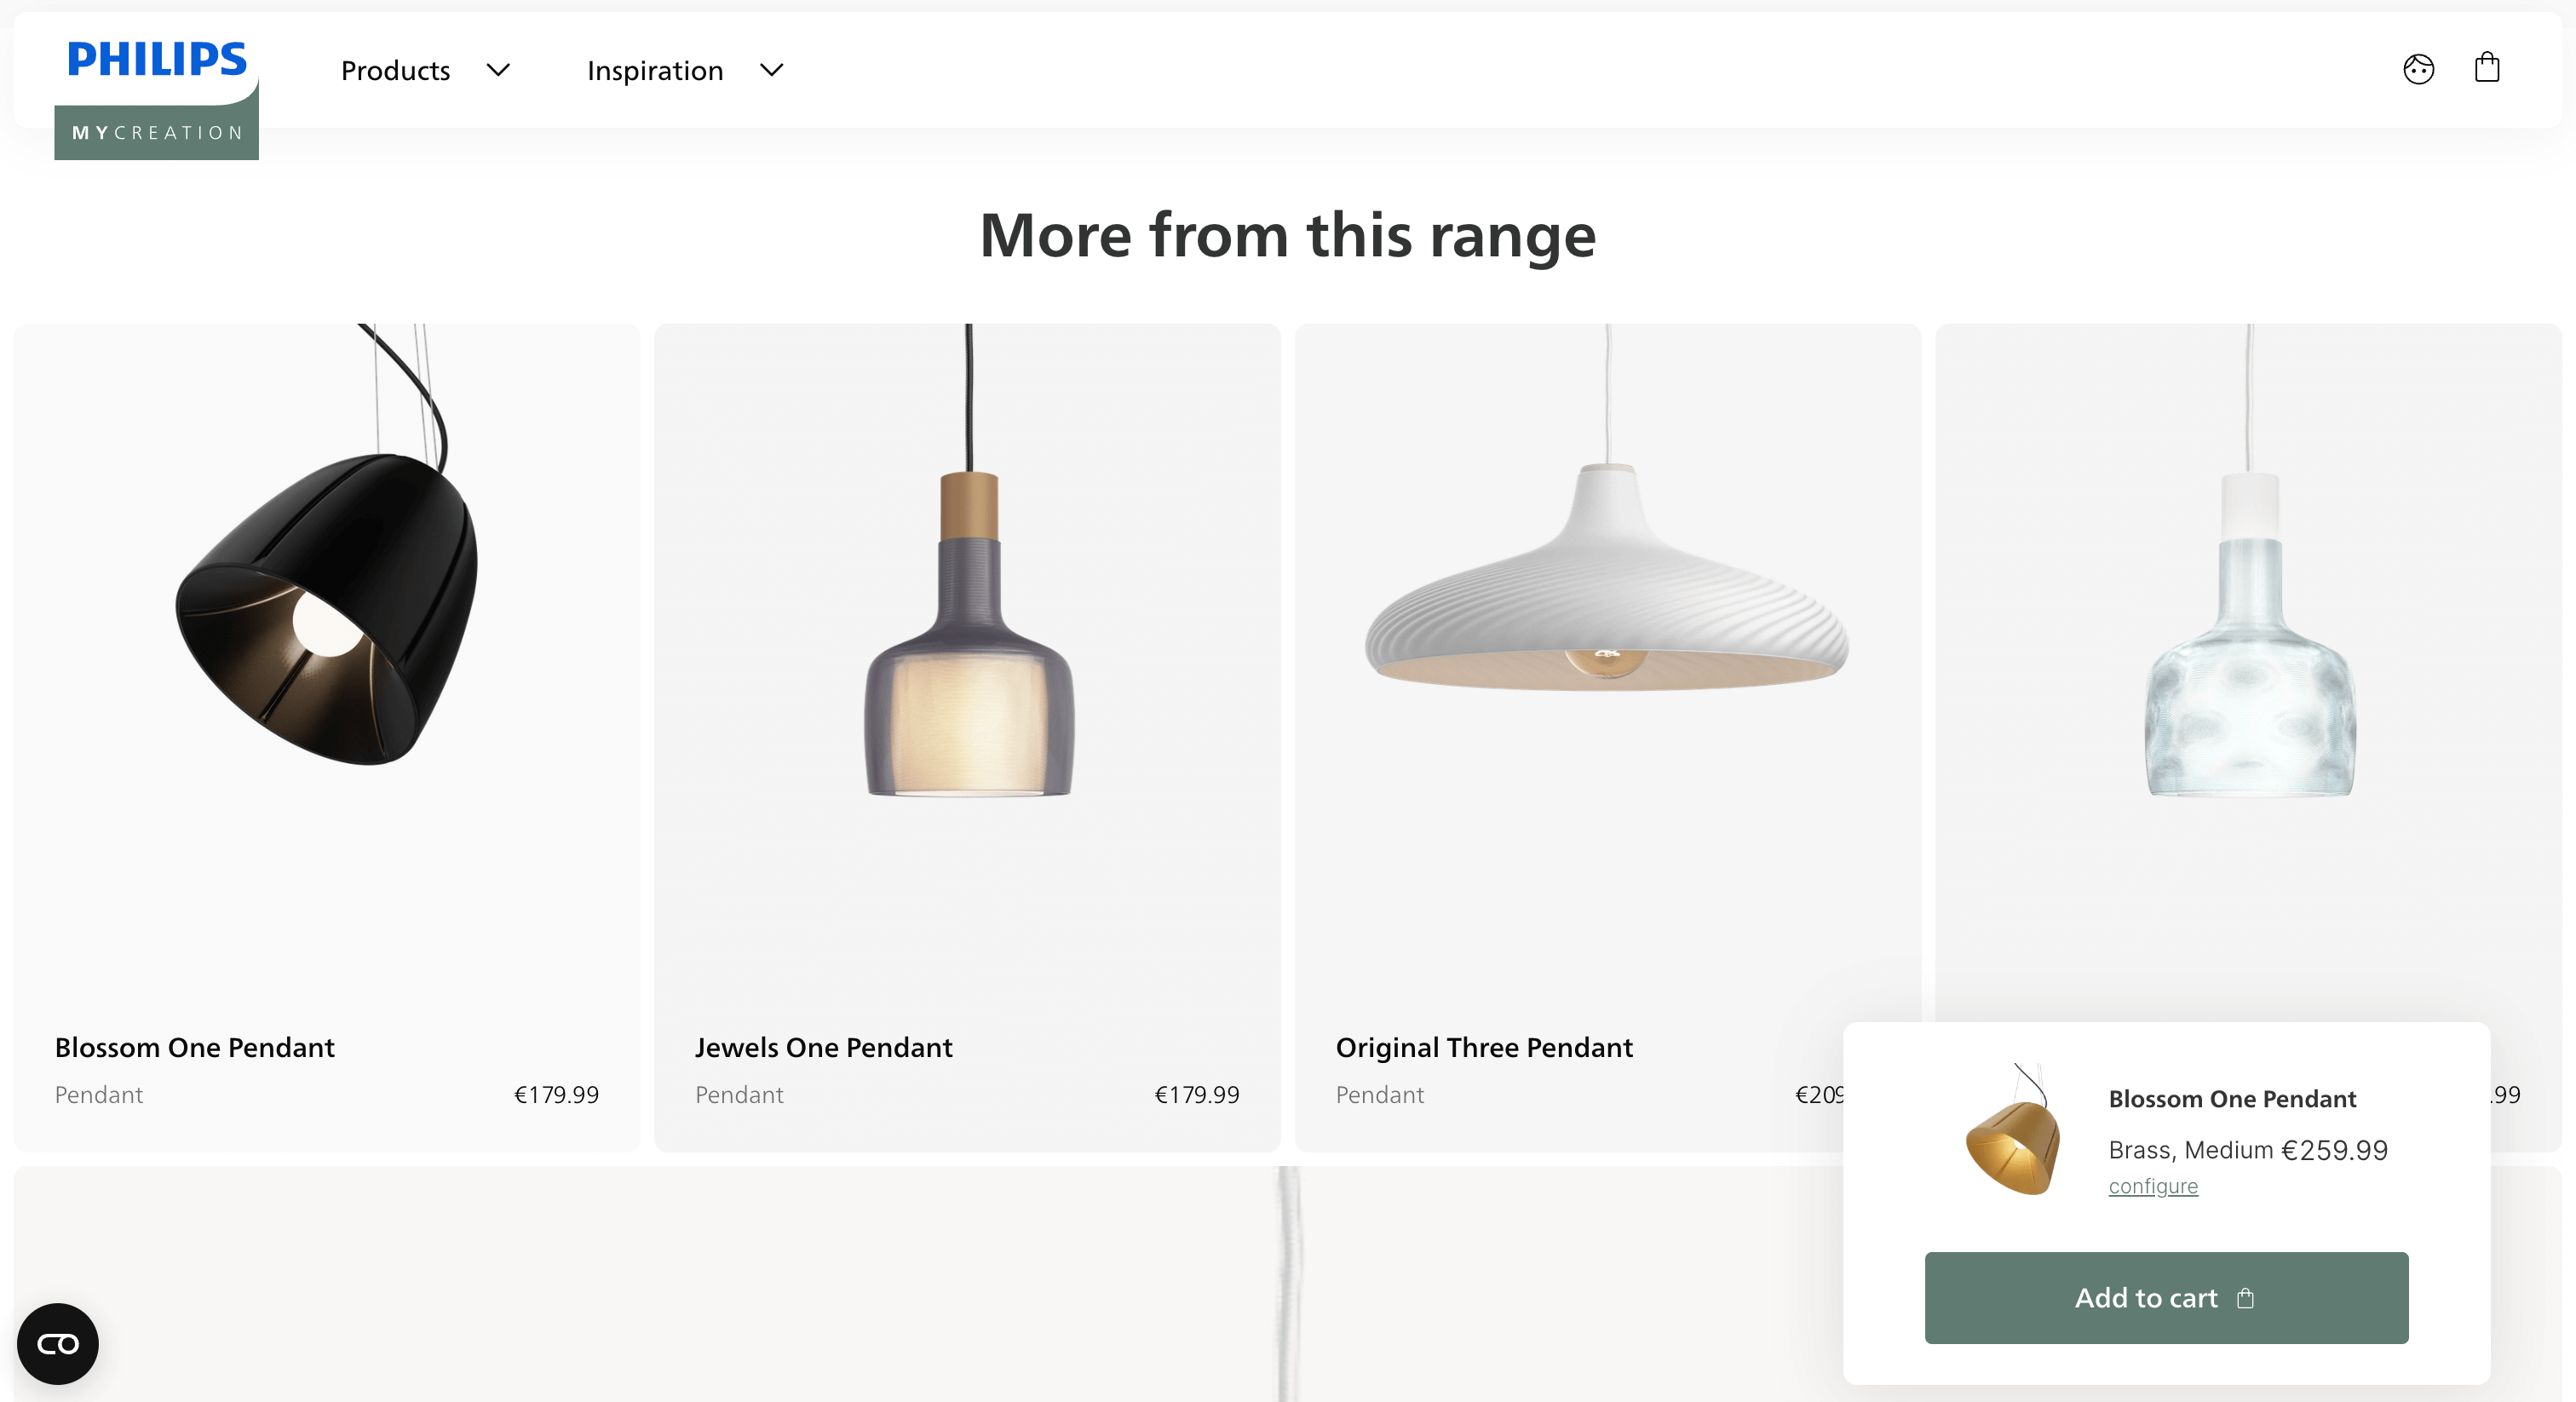The image size is (2576, 1402).
Task: Open the configure link in the popup
Action: point(2152,1186)
